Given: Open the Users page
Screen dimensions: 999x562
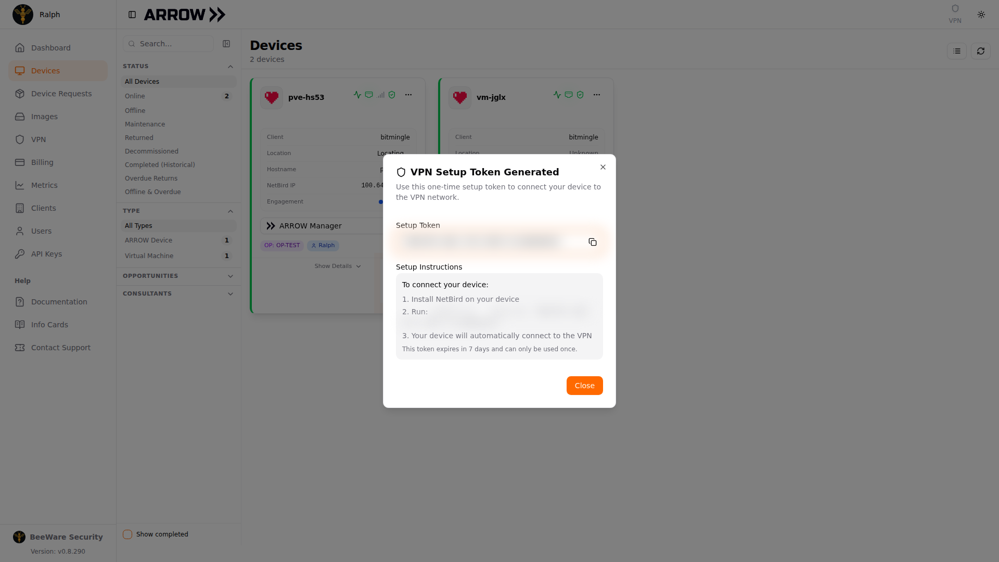Looking at the screenshot, I should tap(58, 231).
